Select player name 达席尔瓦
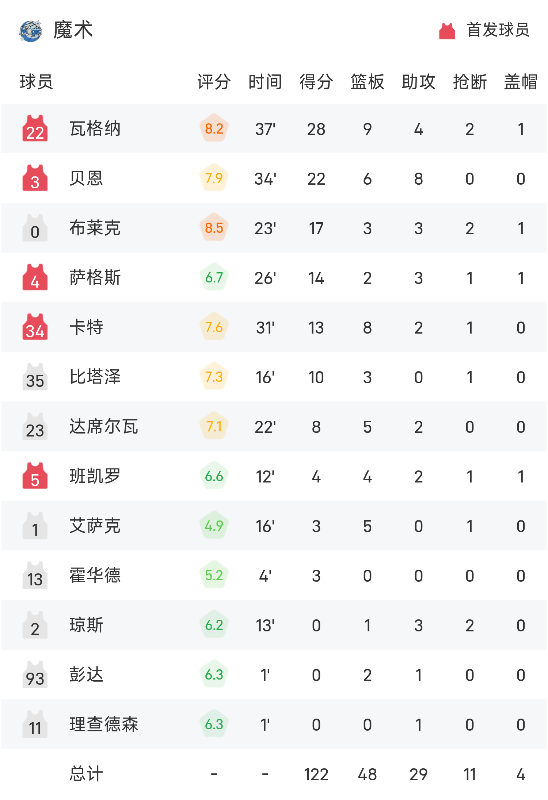 click(104, 427)
